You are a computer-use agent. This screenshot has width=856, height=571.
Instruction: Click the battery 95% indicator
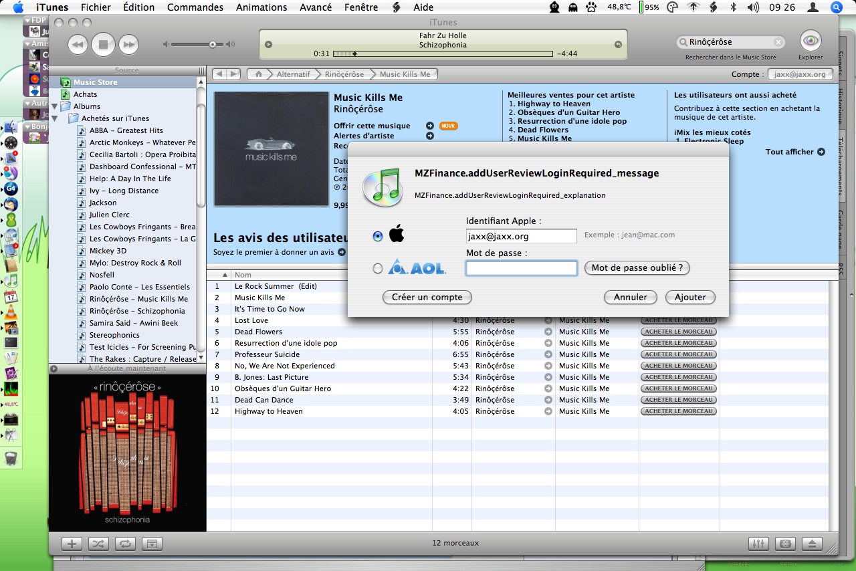[649, 7]
